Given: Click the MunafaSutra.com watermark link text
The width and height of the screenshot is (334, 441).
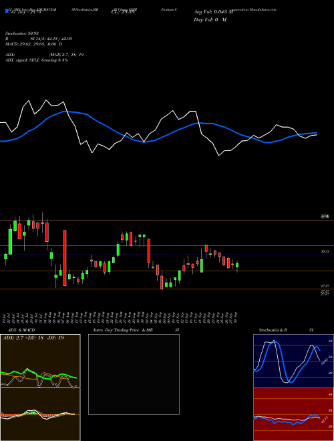Looking at the screenshot, I should pyautogui.click(x=265, y=9).
